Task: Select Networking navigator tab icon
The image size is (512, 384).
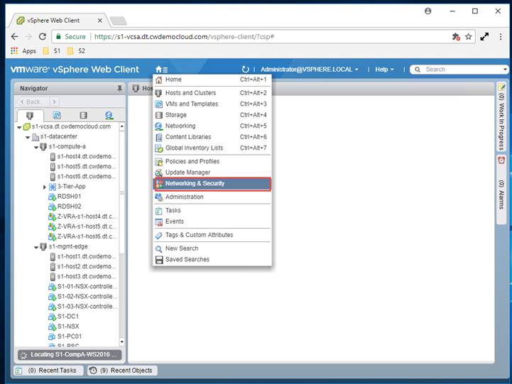Action: pos(109,115)
